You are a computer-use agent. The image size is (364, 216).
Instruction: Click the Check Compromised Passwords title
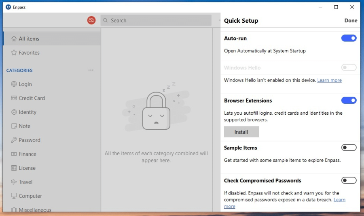coord(262,180)
